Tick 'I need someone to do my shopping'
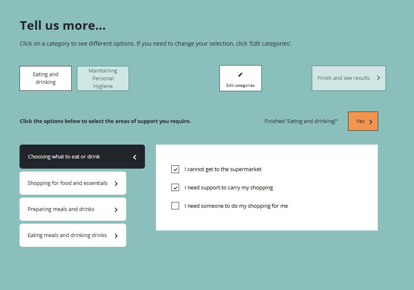This screenshot has width=414, height=290. pyautogui.click(x=175, y=206)
